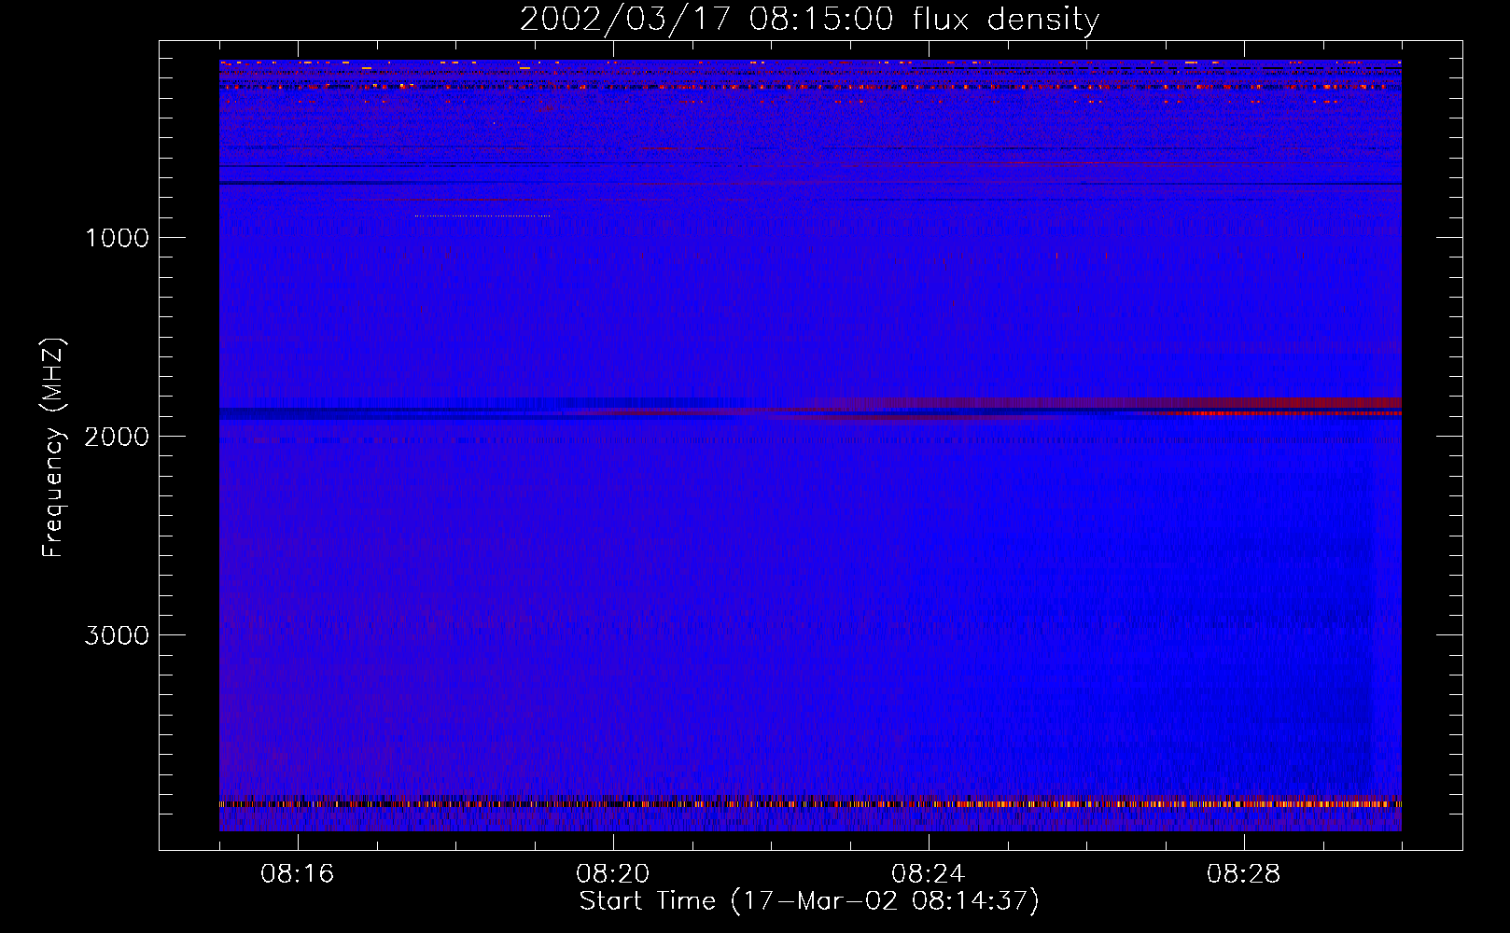This screenshot has height=933, width=1510.
Task: Click the 08:24 time tick label
Action: [x=929, y=874]
